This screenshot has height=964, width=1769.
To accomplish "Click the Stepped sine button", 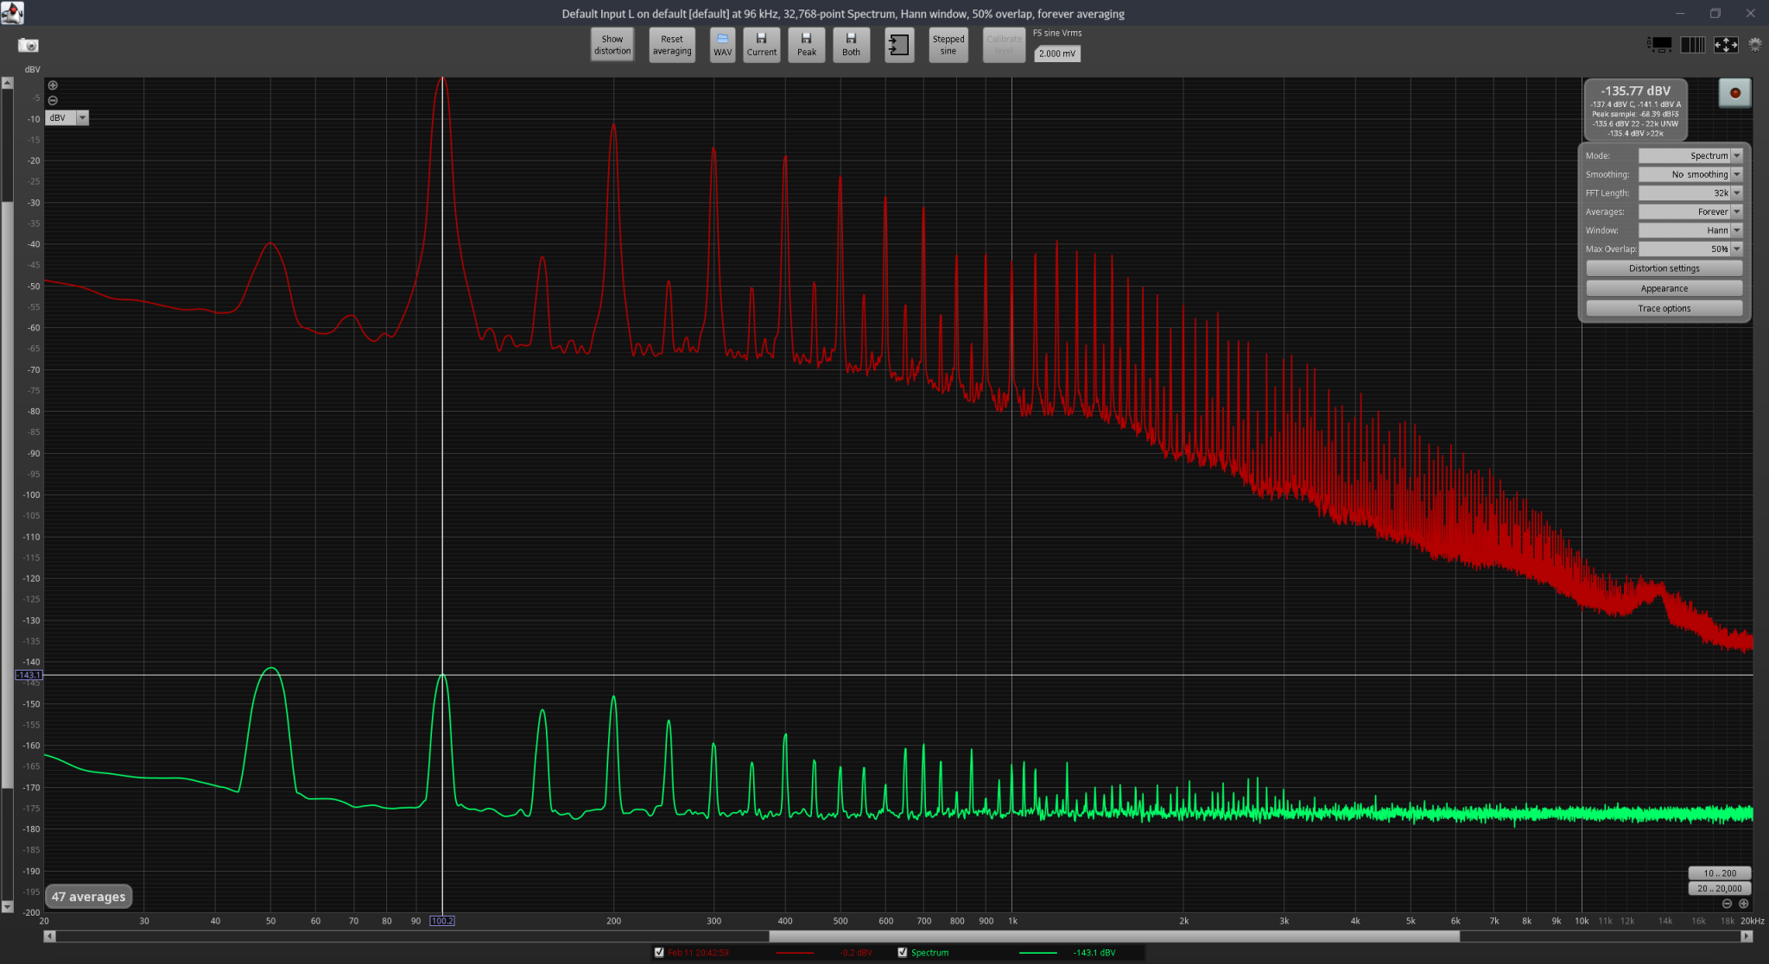I will pyautogui.click(x=948, y=45).
